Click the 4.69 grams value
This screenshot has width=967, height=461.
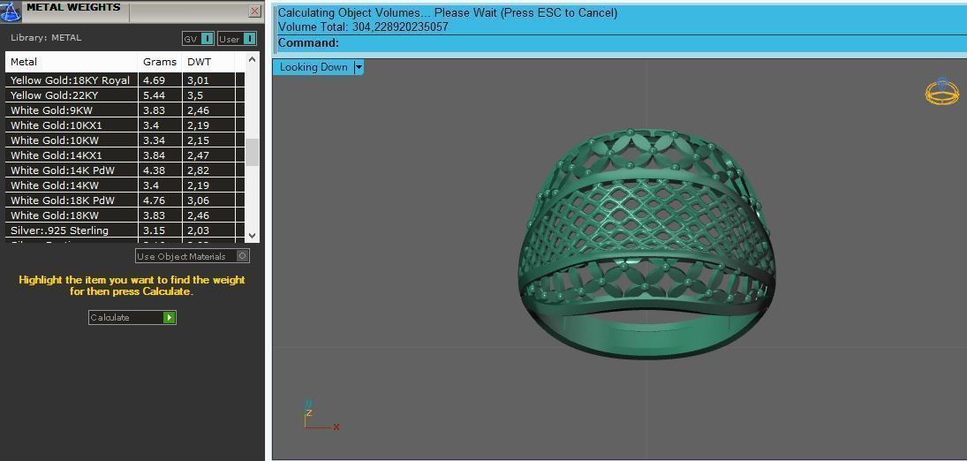tap(154, 80)
